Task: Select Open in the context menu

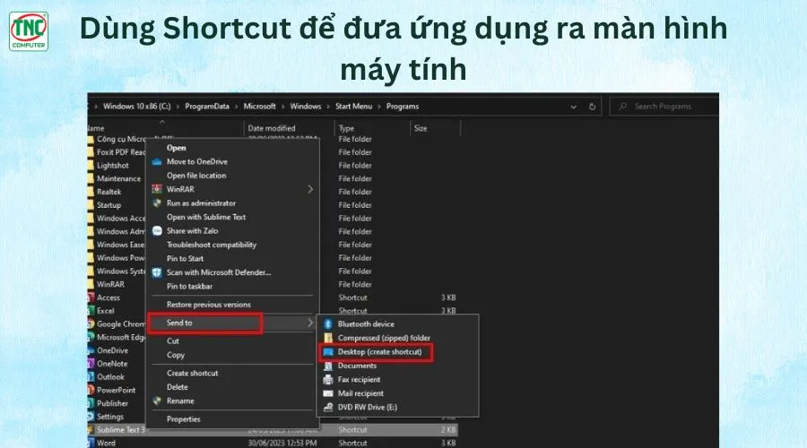Action: (176, 148)
